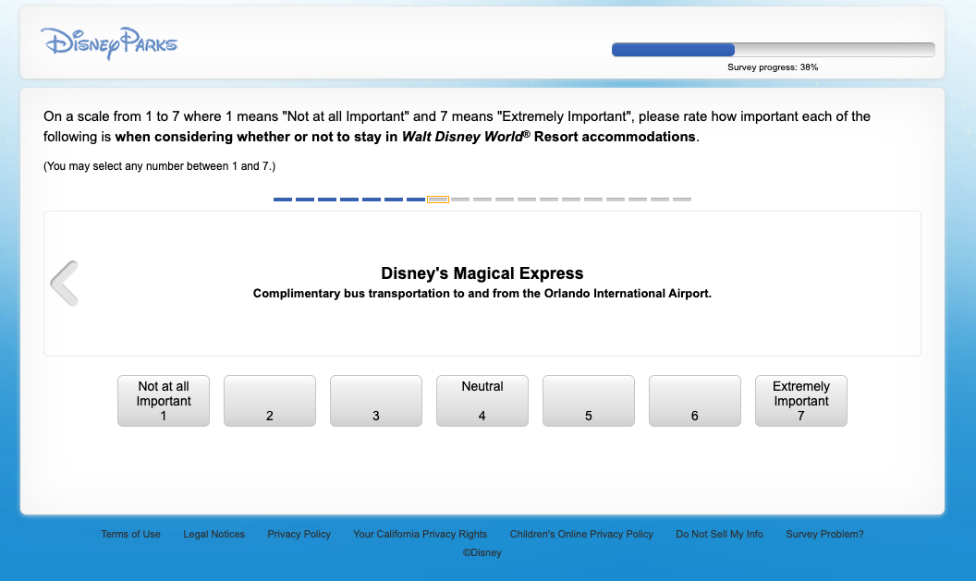Select rating option 6
Viewport: 976px width, 581px height.
694,401
